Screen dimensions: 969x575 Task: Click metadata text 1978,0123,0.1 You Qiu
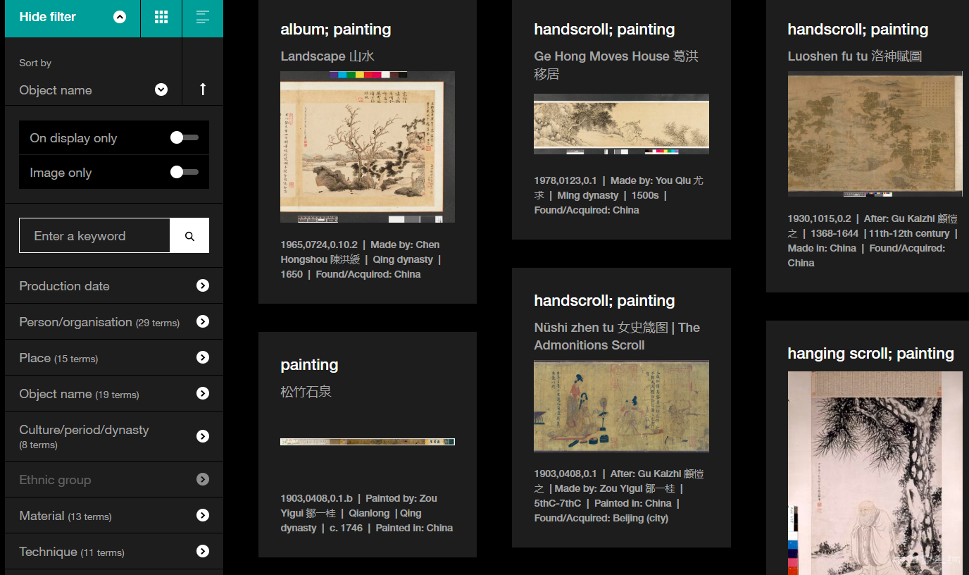click(620, 195)
